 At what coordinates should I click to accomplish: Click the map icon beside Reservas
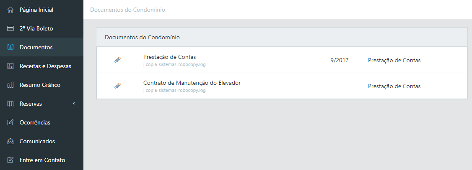pos(10,104)
